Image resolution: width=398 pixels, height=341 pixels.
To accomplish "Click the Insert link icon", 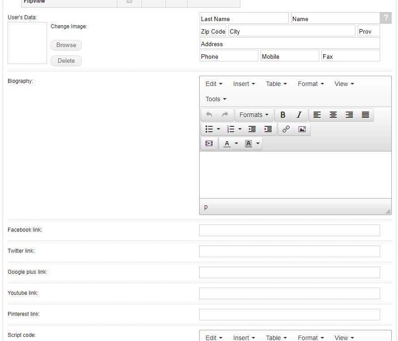I will click(286, 129).
